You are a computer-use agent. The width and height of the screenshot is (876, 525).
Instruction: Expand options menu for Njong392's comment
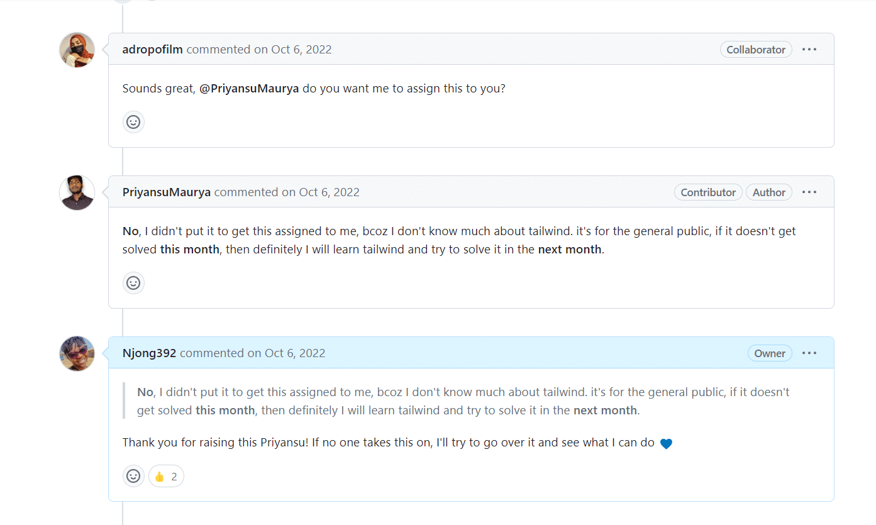(x=809, y=353)
